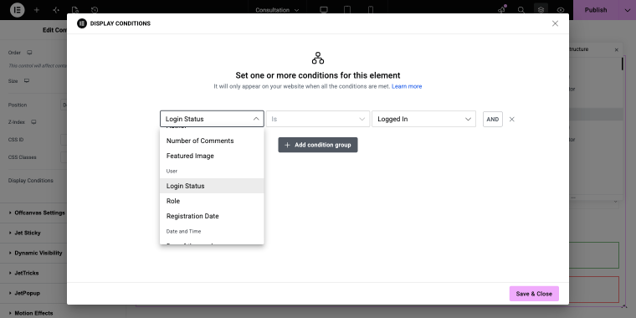This screenshot has width=636, height=318.
Task: Remove the condition row with X
Action: coord(512,119)
